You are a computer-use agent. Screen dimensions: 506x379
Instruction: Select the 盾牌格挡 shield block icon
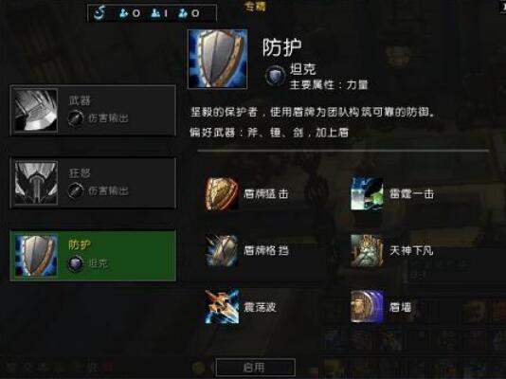pos(222,250)
